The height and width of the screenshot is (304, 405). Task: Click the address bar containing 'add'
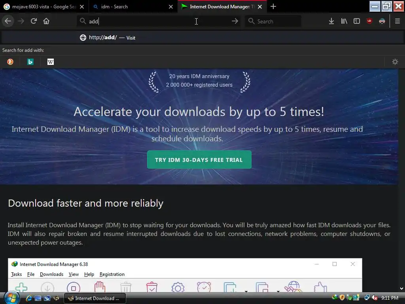tap(159, 21)
